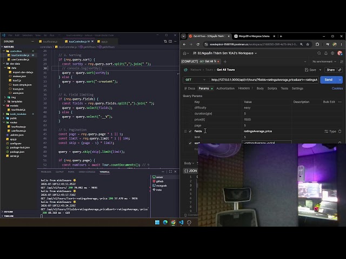
Task: Click Bulk Edit for query params
Action: 329,102
